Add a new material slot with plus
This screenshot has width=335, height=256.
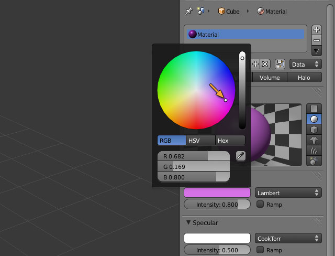[x=316, y=30]
